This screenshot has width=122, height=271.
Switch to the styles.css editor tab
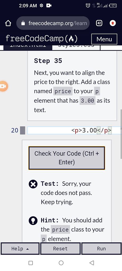click(x=76, y=47)
